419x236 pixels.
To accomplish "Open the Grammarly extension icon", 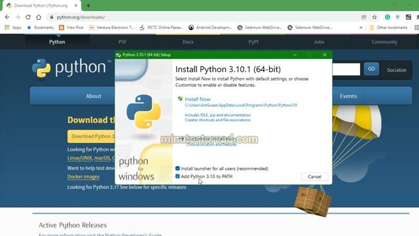I will tap(387, 17).
